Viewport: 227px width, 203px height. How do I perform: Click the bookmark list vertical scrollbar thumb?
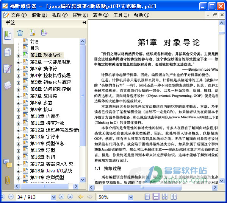click(x=82, y=96)
